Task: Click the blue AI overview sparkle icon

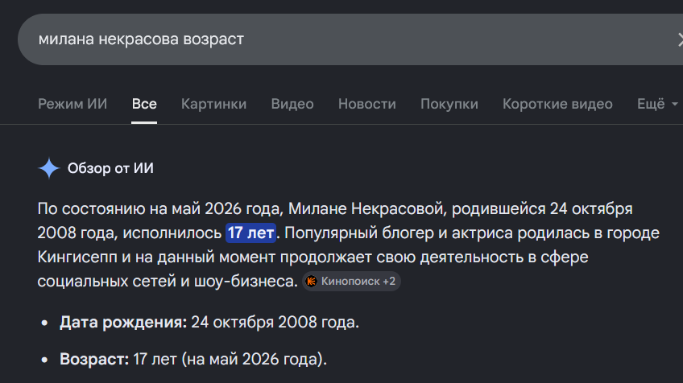Action: [49, 168]
